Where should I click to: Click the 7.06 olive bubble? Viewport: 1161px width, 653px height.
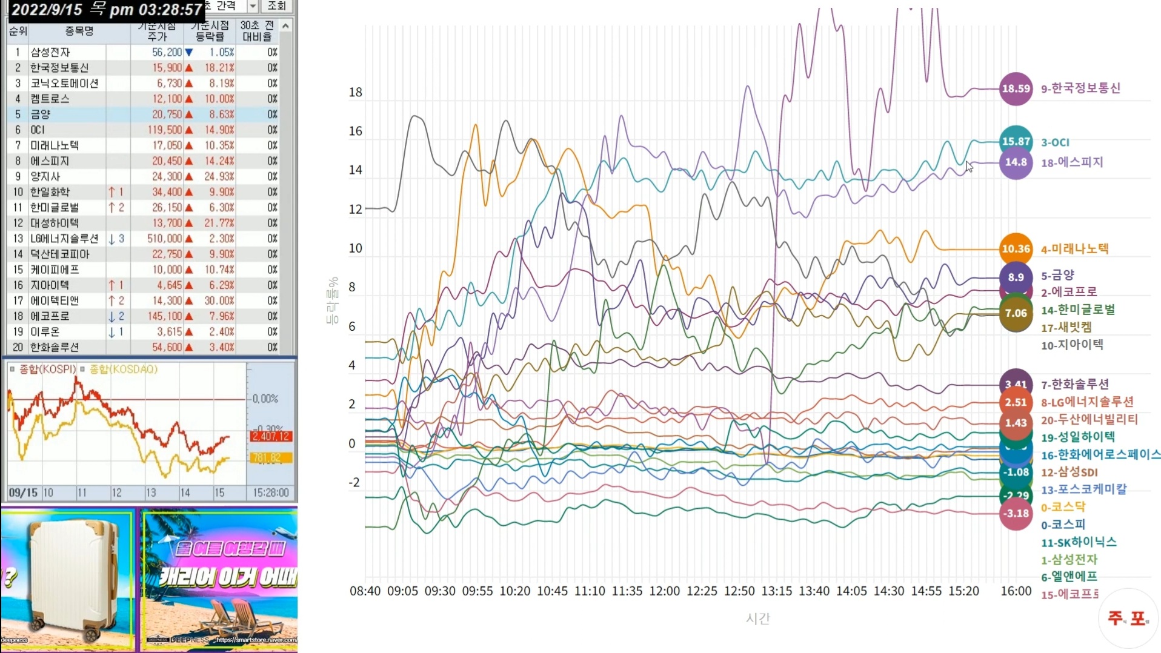pos(1016,313)
